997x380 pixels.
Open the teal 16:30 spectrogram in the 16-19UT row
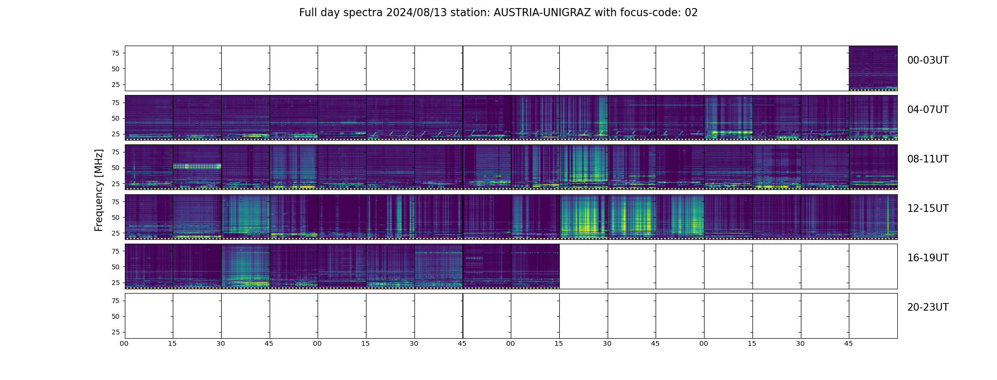coord(245,266)
